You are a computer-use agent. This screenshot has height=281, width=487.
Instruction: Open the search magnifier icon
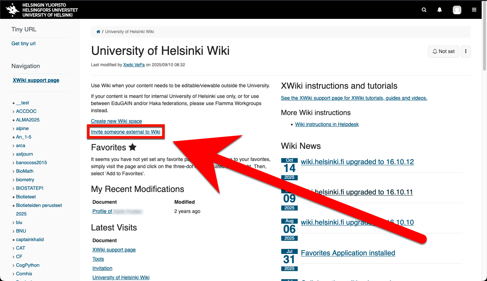coord(424,10)
